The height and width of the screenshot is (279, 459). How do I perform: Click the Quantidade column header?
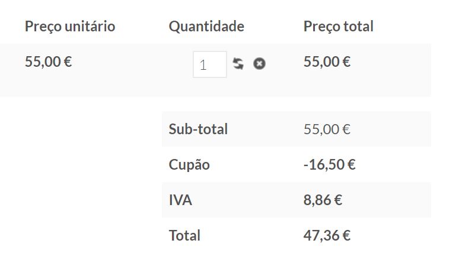[x=206, y=27]
